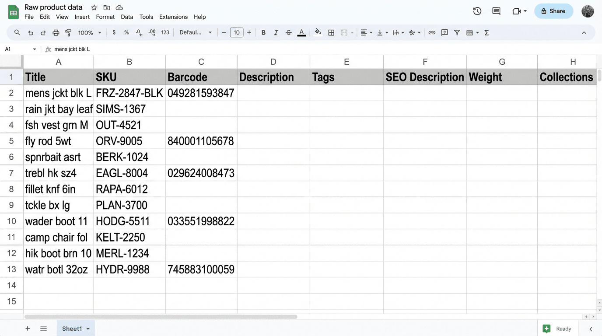Image resolution: width=602 pixels, height=336 pixels.
Task: Open the Data menu
Action: pos(127,17)
